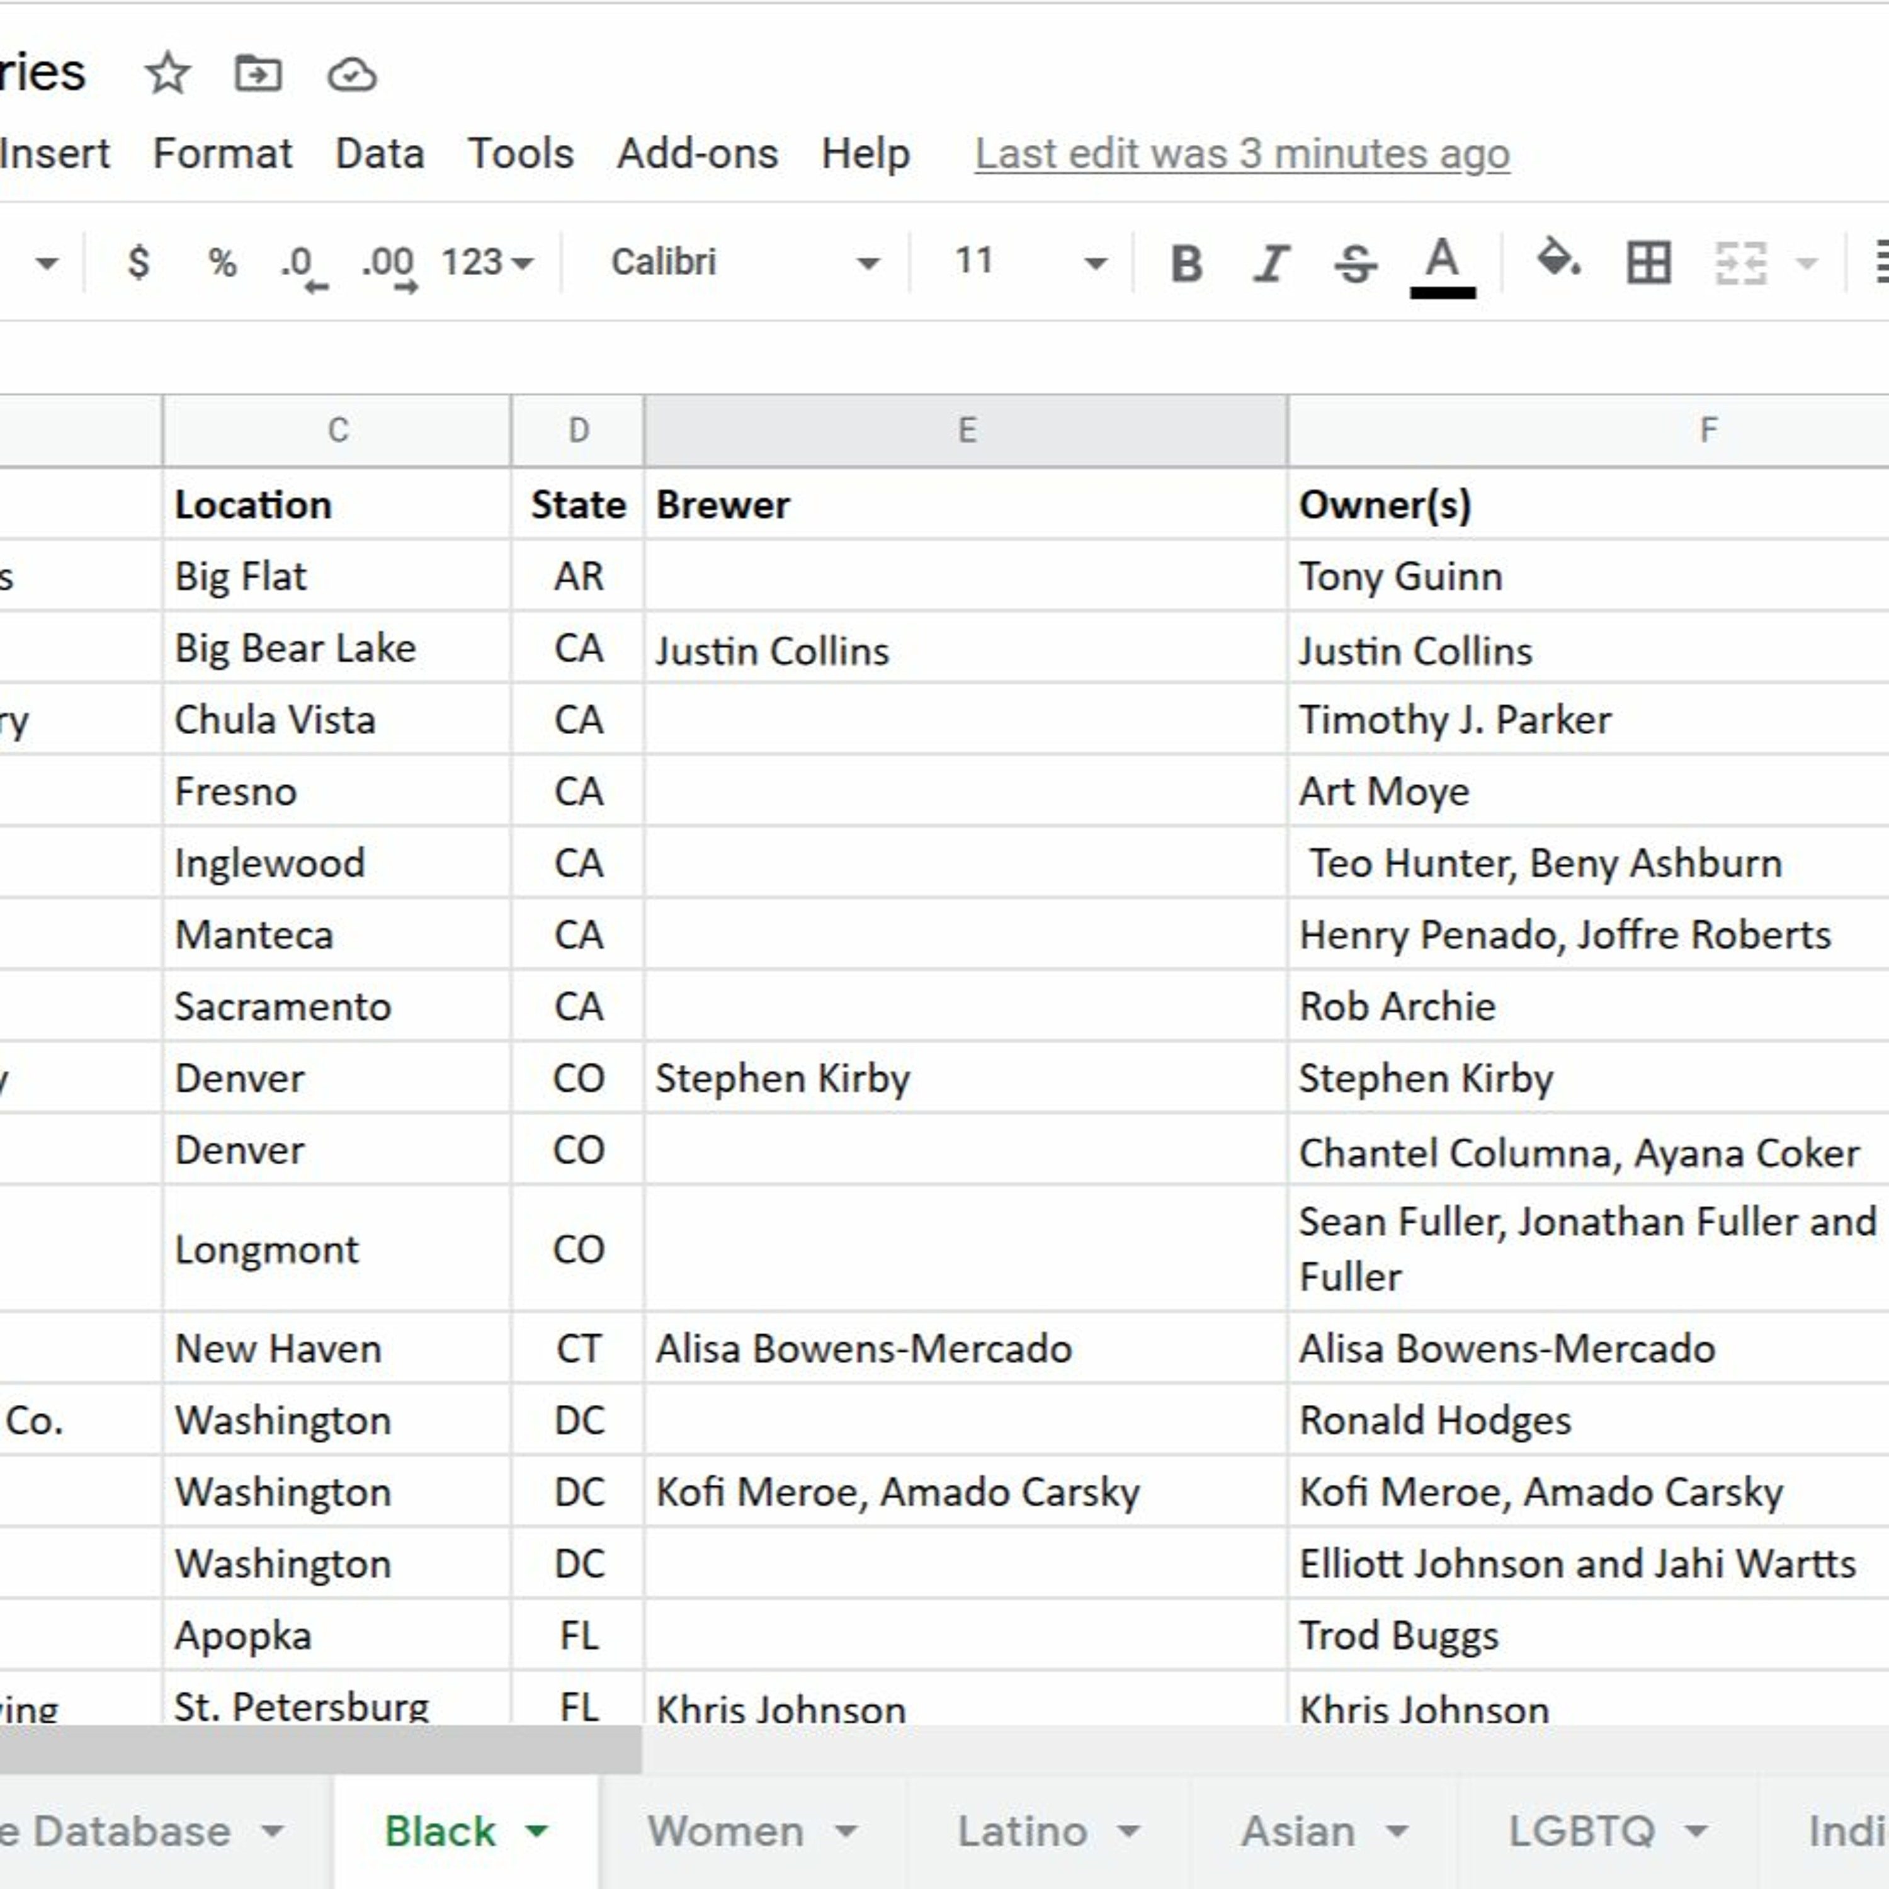This screenshot has width=1889, height=1889.
Task: Toggle bold formatting
Action: (1186, 263)
